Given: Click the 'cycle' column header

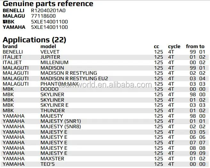Looking at the screenshot, I should point(174,46).
